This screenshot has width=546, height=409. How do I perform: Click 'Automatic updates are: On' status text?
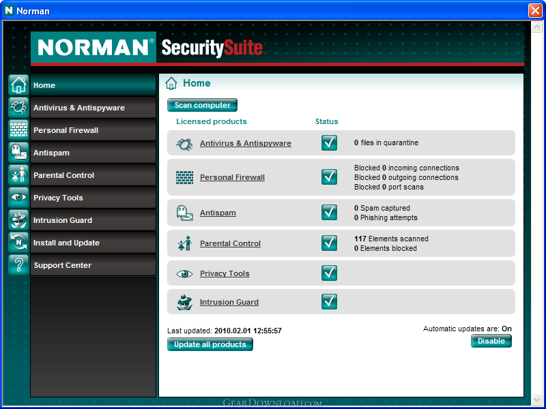click(468, 329)
